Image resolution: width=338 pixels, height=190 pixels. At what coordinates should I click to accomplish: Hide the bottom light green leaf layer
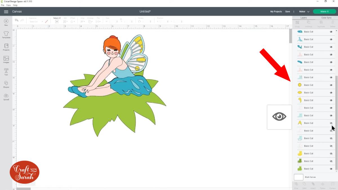click(331, 169)
